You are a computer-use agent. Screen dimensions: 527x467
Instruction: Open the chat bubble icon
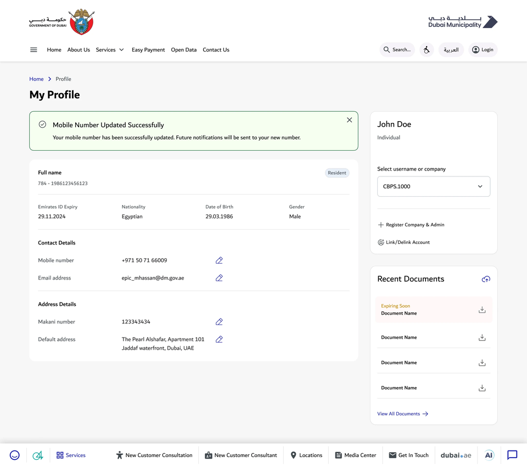(512, 455)
